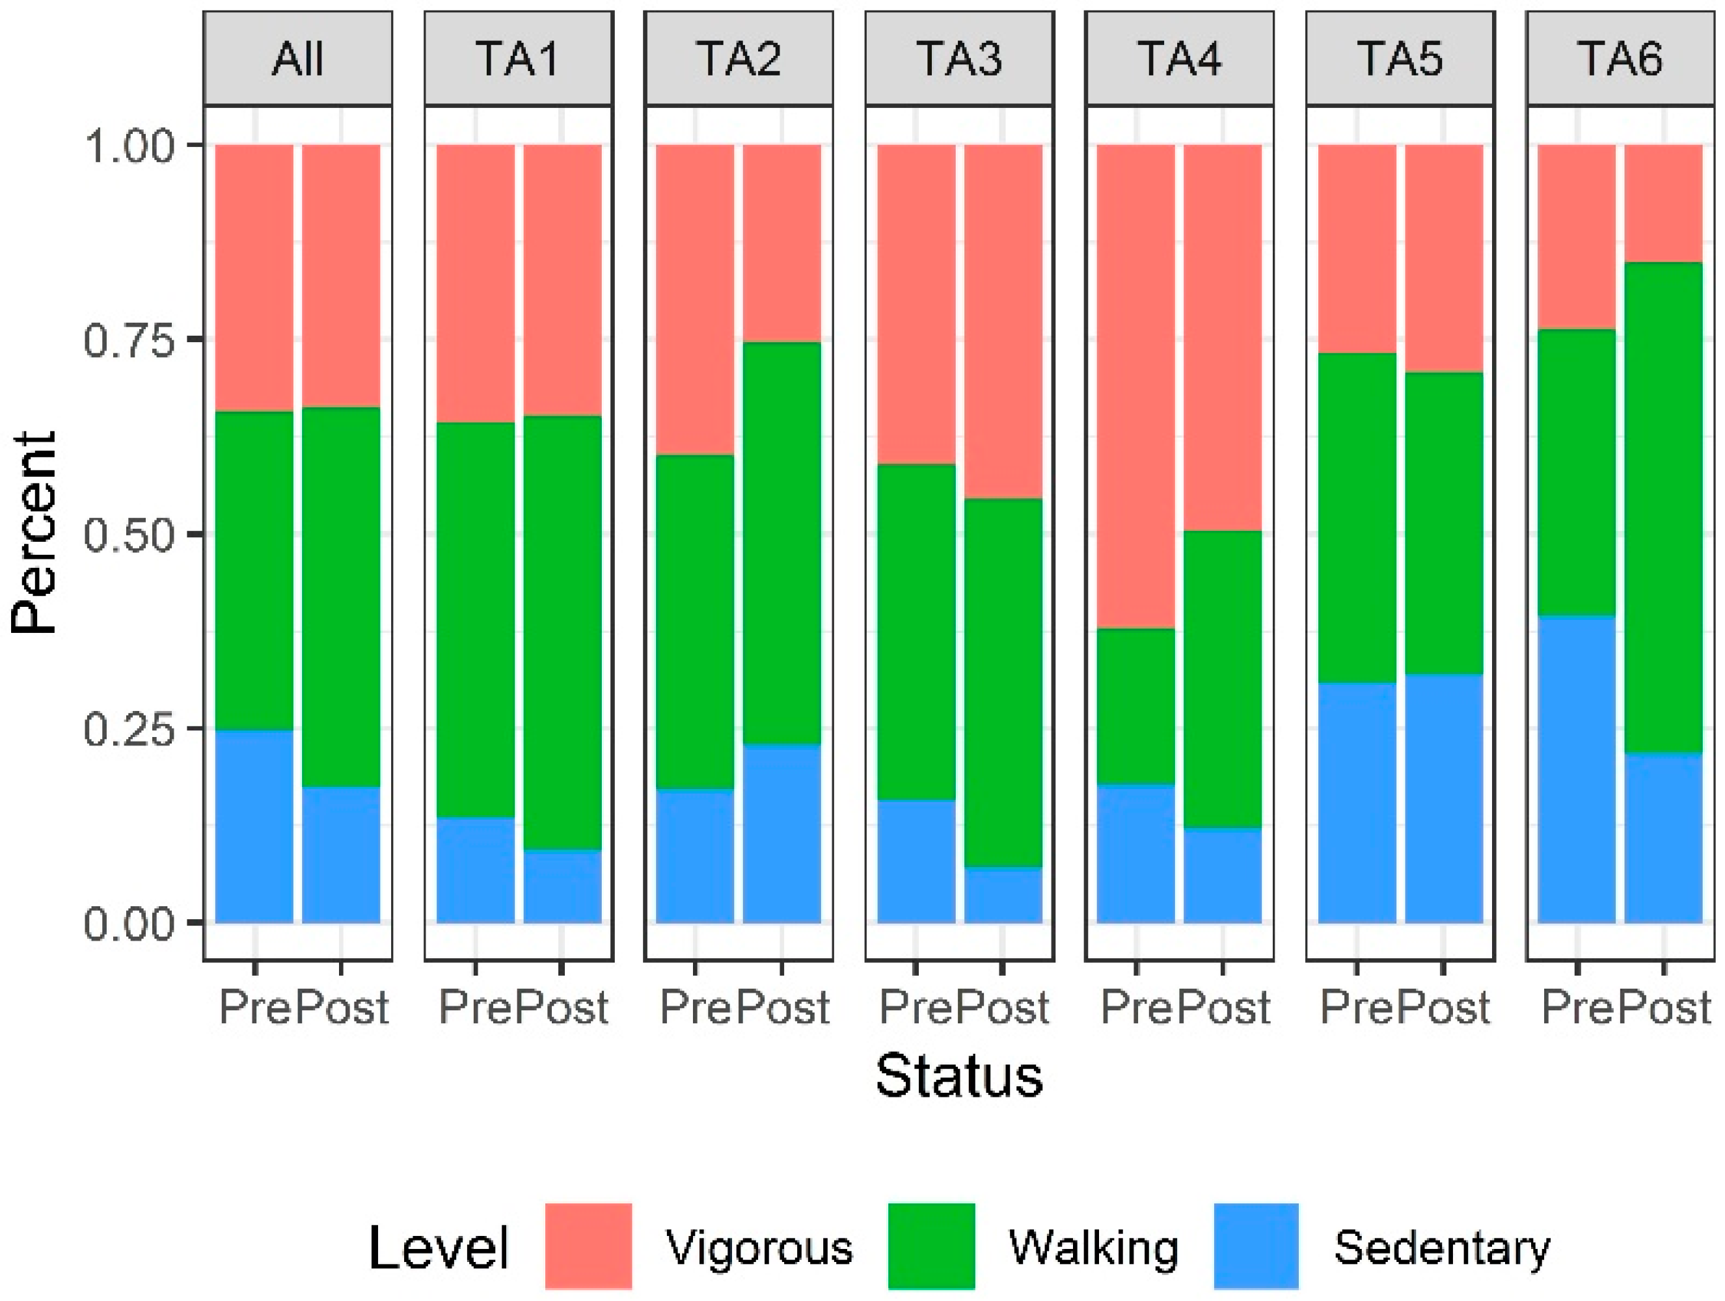Viewport: 1725px width, 1301px height.
Task: Click the blue Sedentary segment in All Pre bar
Action: [254, 826]
